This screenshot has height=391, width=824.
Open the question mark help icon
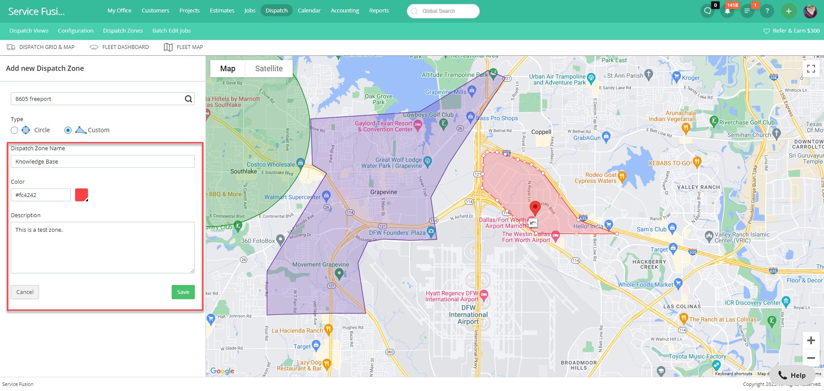(767, 11)
